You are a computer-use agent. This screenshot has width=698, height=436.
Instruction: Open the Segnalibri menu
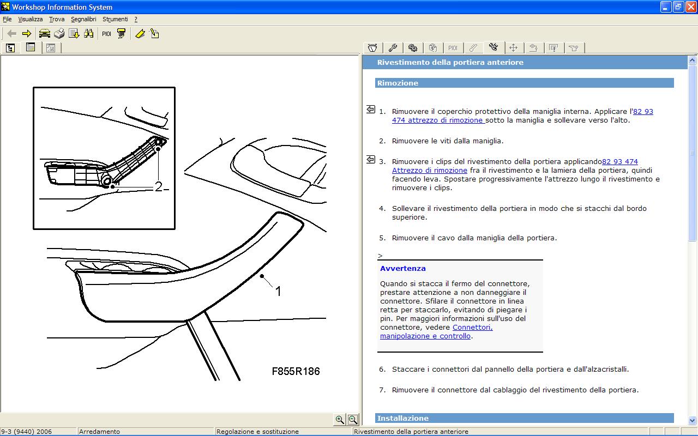click(83, 19)
